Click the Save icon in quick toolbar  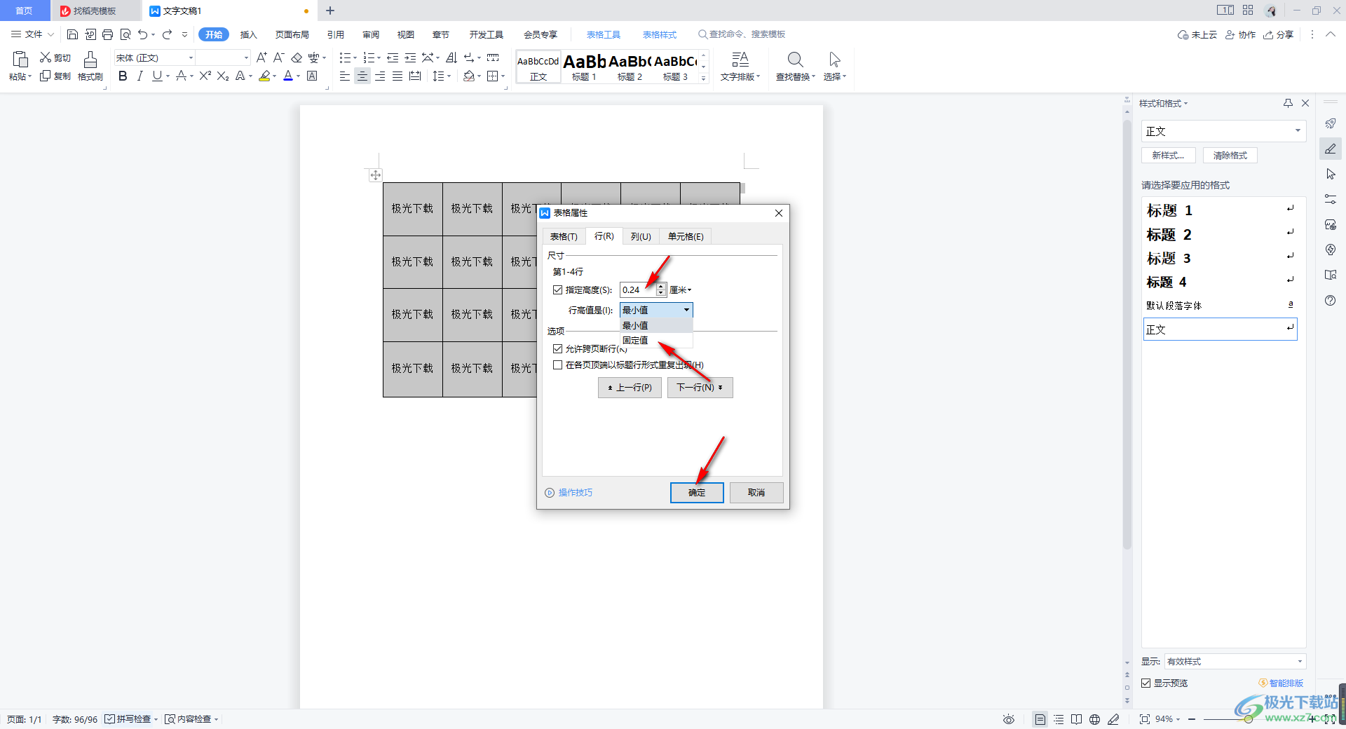point(72,34)
